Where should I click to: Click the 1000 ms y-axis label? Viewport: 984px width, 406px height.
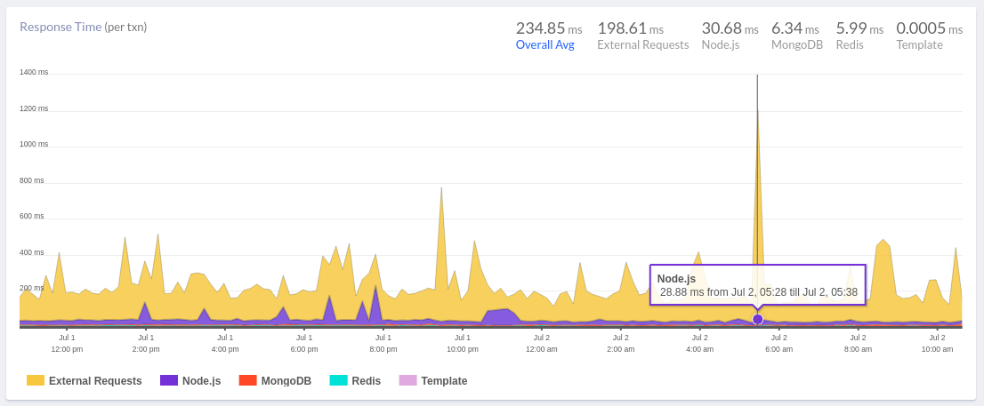pos(34,145)
